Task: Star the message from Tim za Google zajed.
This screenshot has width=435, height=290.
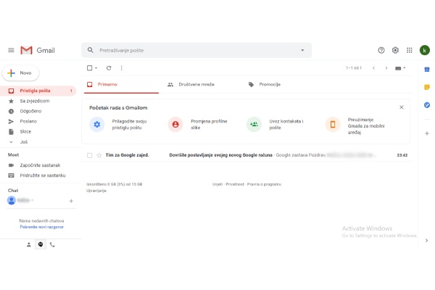Action: [x=99, y=155]
